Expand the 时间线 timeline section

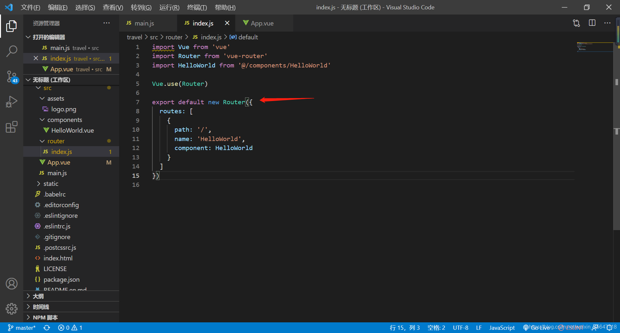pos(71,307)
